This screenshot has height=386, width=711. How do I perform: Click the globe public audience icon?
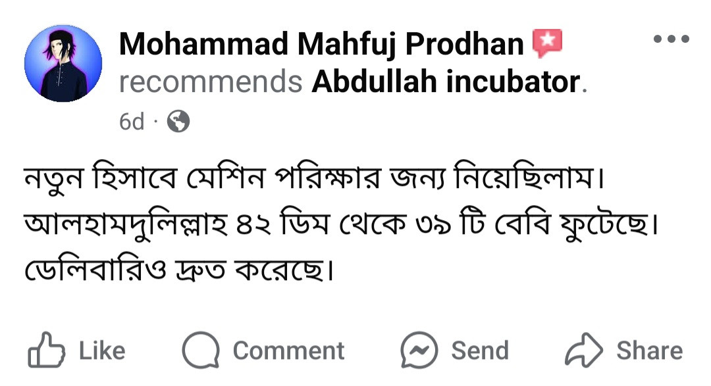[x=178, y=122]
